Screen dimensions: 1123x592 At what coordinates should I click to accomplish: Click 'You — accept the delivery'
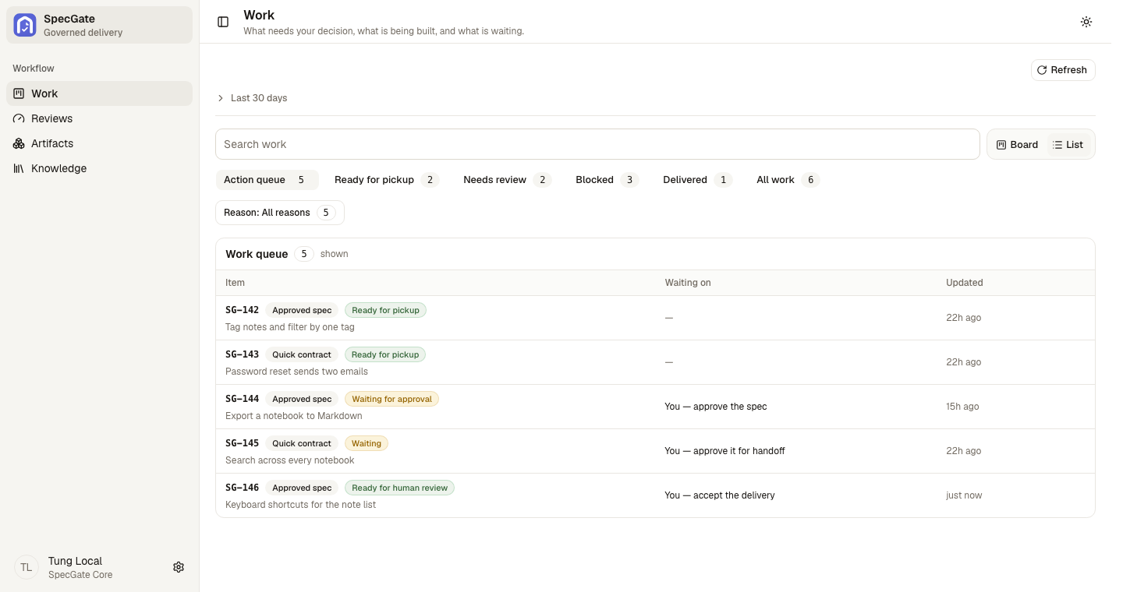click(x=720, y=495)
